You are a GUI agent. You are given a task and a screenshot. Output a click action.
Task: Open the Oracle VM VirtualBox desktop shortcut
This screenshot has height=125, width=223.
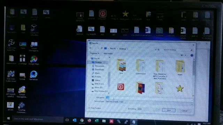pyautogui.click(x=34, y=30)
